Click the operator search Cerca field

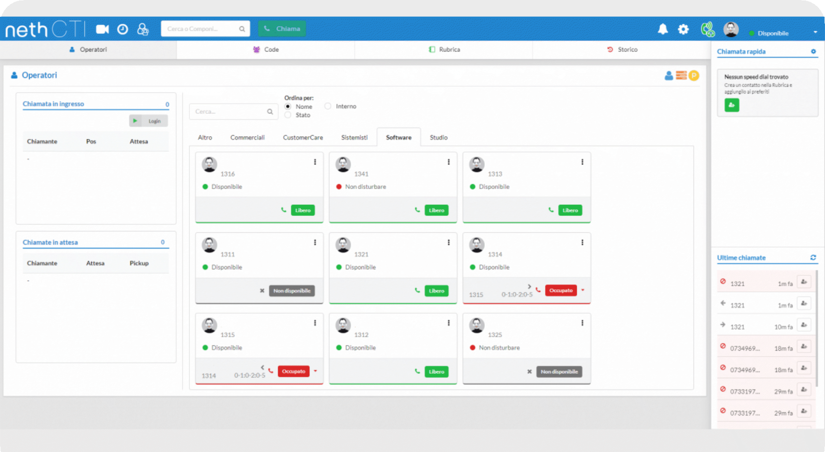[230, 112]
